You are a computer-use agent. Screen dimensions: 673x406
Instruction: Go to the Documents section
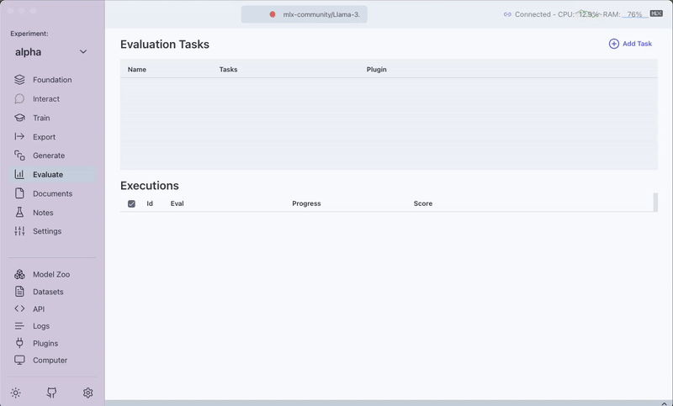[51, 193]
